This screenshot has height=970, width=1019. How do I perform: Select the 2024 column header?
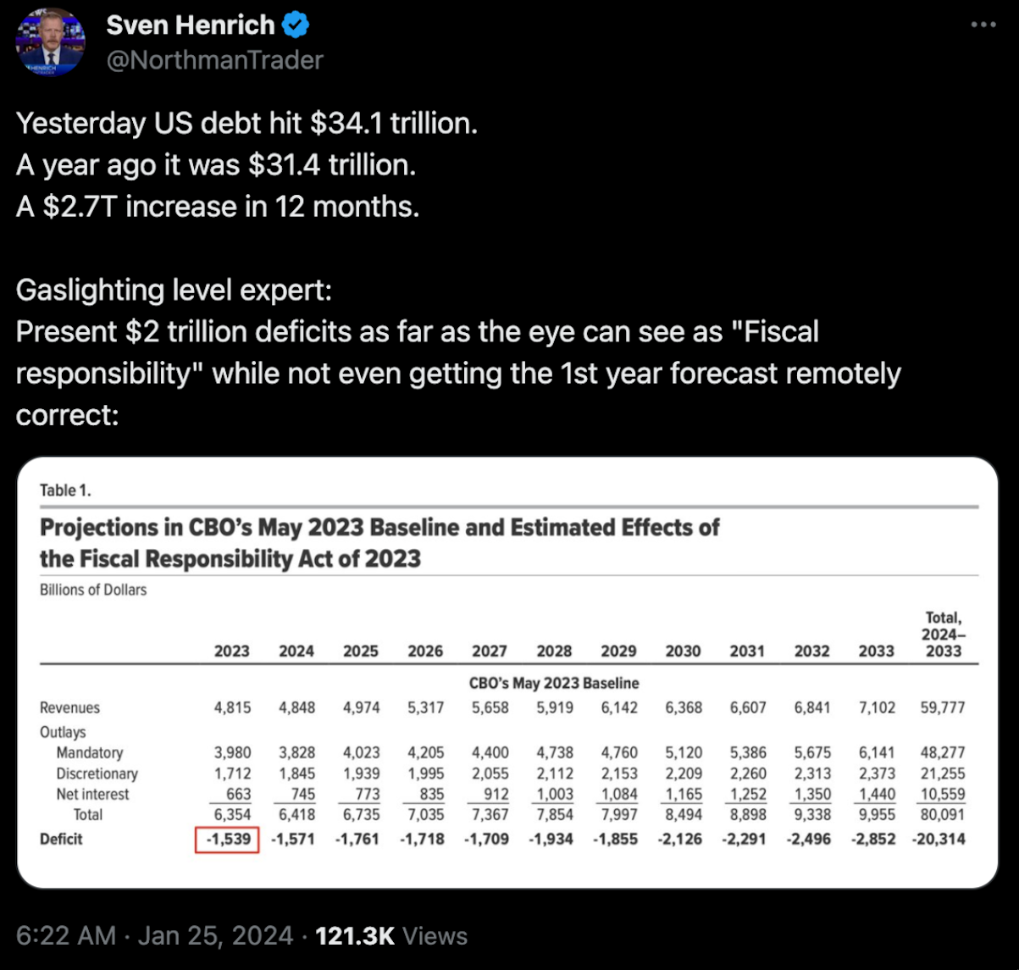coord(296,651)
